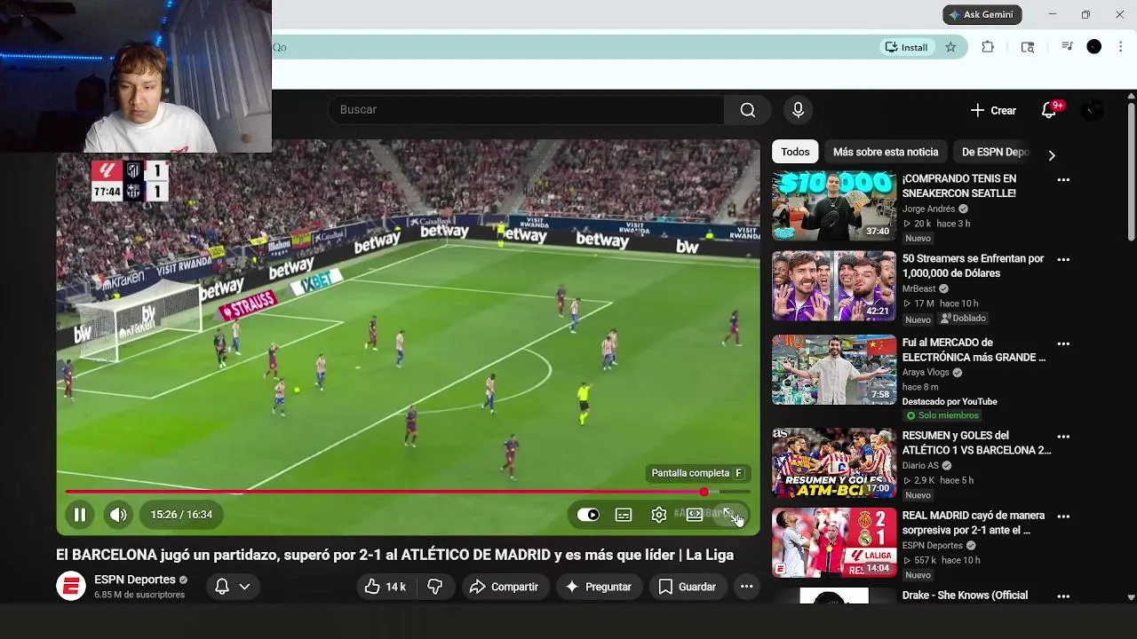
Task: Open title Fui al MERCADO de ELECTRÓNICA
Action: (x=974, y=351)
